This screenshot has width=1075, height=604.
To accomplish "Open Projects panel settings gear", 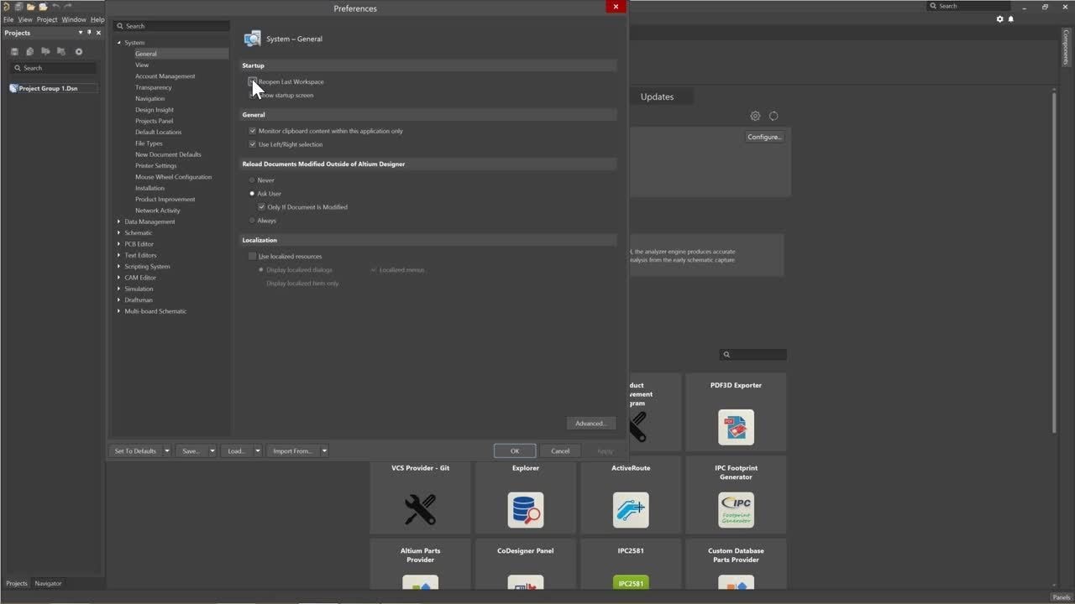I will [79, 51].
